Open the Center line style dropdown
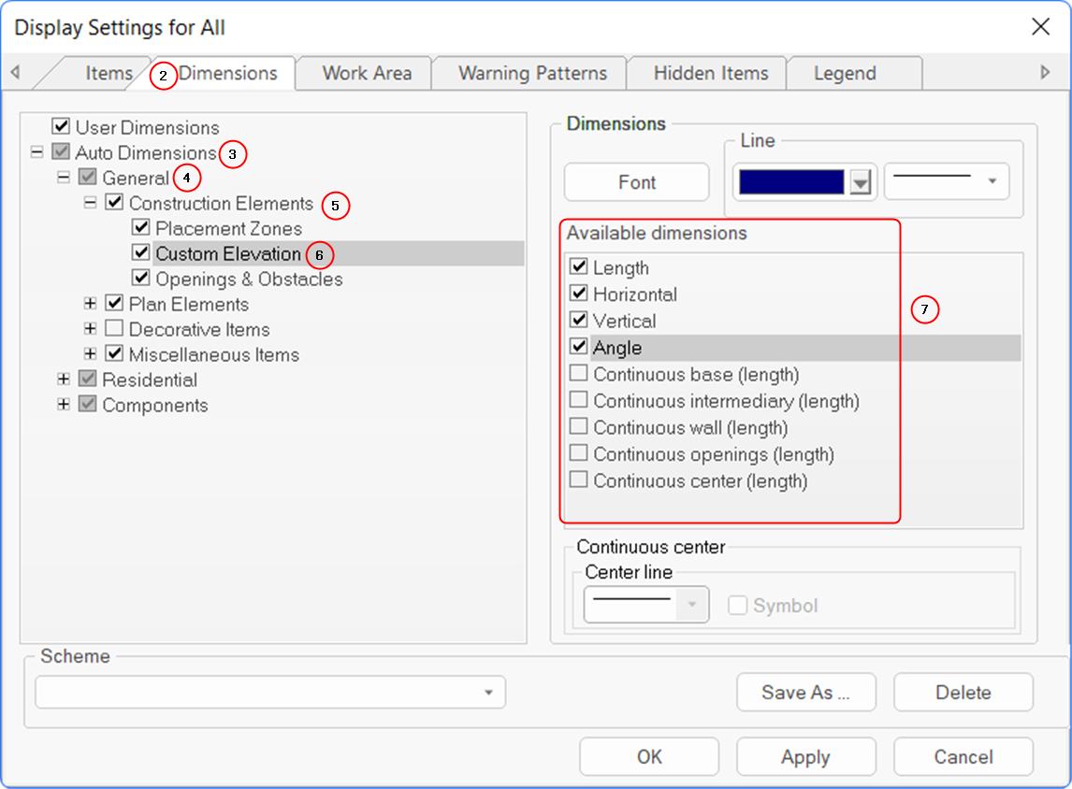 tap(646, 605)
